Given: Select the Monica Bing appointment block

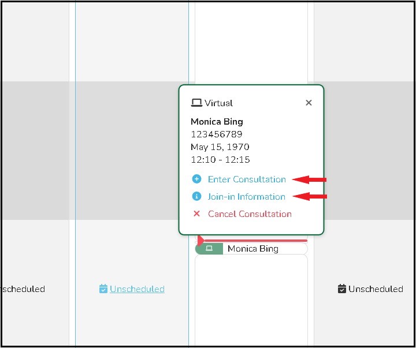Looking at the screenshot, I should click(x=253, y=249).
